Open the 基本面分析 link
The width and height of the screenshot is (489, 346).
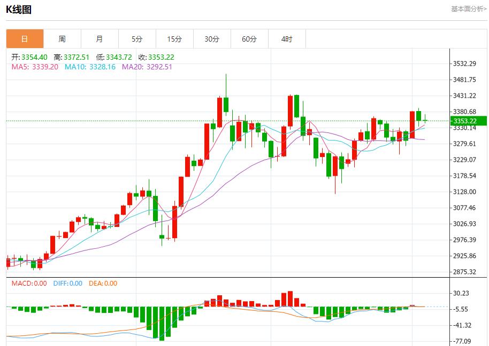coord(469,9)
